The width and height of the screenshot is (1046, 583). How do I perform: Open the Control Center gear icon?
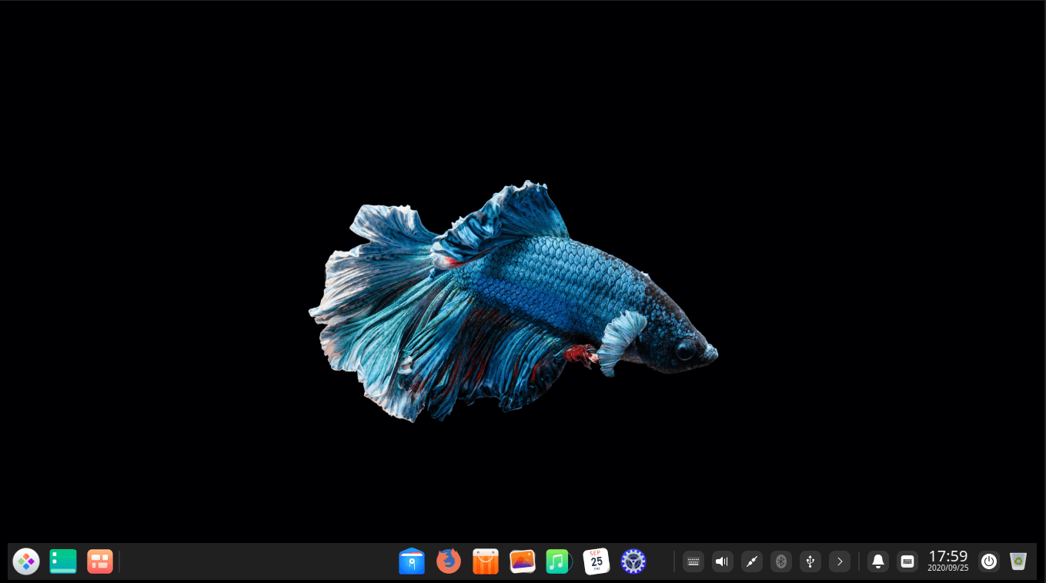coord(633,561)
